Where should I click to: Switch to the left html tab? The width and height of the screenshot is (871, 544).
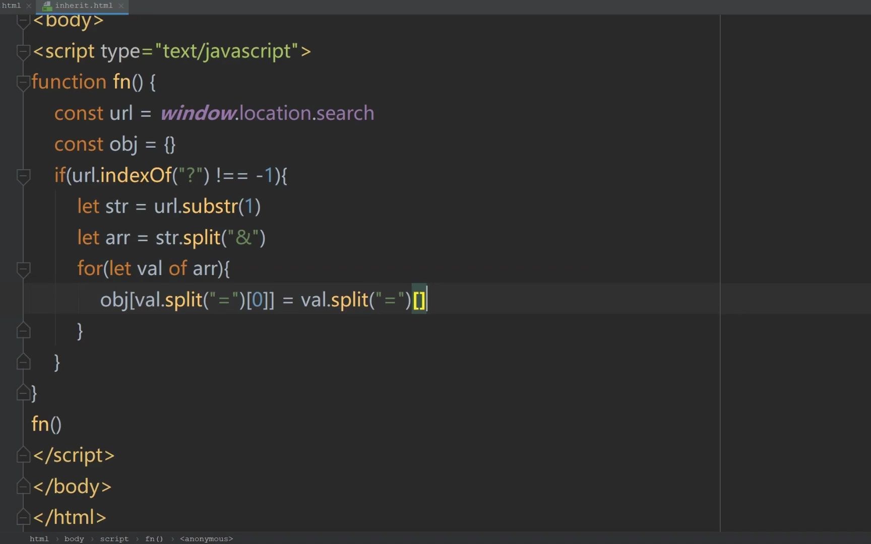coord(11,6)
